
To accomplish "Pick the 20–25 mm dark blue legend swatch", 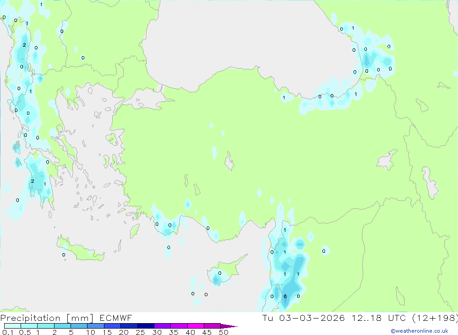I will click(129, 326).
